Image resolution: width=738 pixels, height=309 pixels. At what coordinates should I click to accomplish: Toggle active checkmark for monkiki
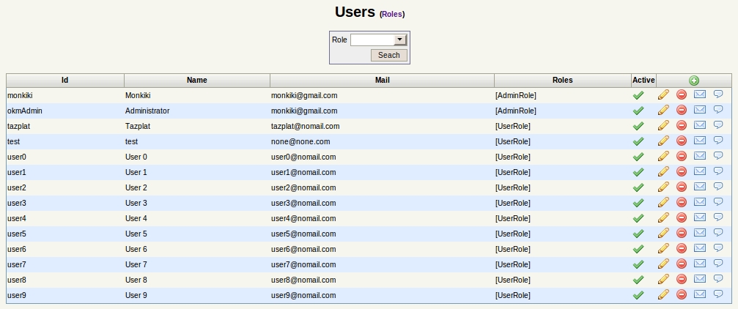638,95
